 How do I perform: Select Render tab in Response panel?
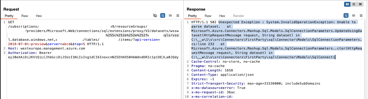click(x=238, y=16)
